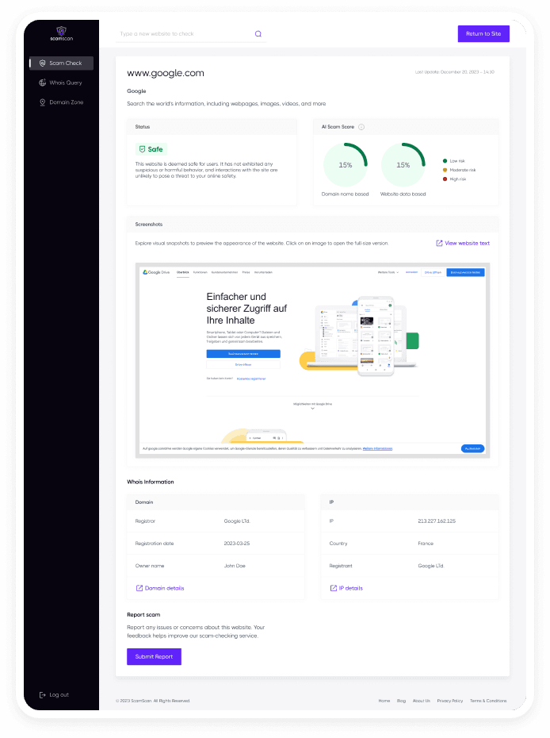Click the Safe status shield icon
Image resolution: width=550 pixels, height=738 pixels.
pyautogui.click(x=142, y=149)
